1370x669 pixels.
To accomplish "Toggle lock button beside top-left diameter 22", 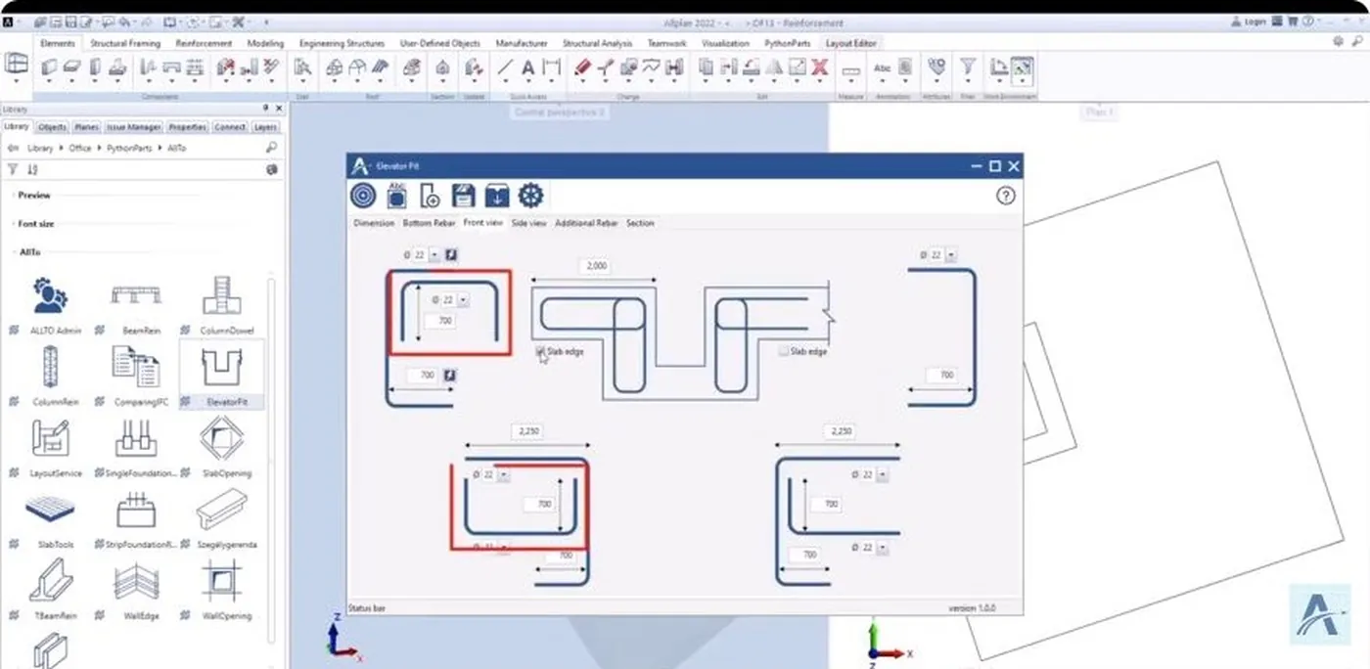I will (x=451, y=254).
